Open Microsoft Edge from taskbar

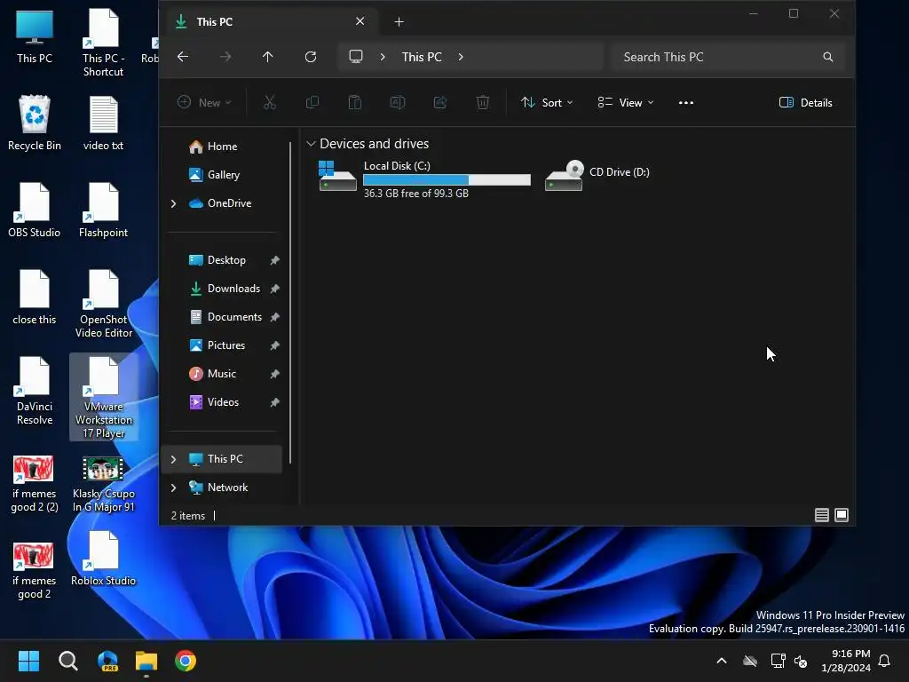[x=107, y=661]
